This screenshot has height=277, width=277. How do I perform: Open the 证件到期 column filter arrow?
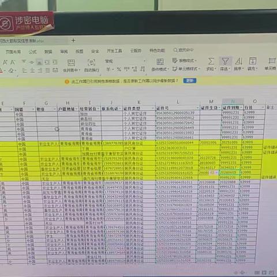pyautogui.click(x=241, y=107)
